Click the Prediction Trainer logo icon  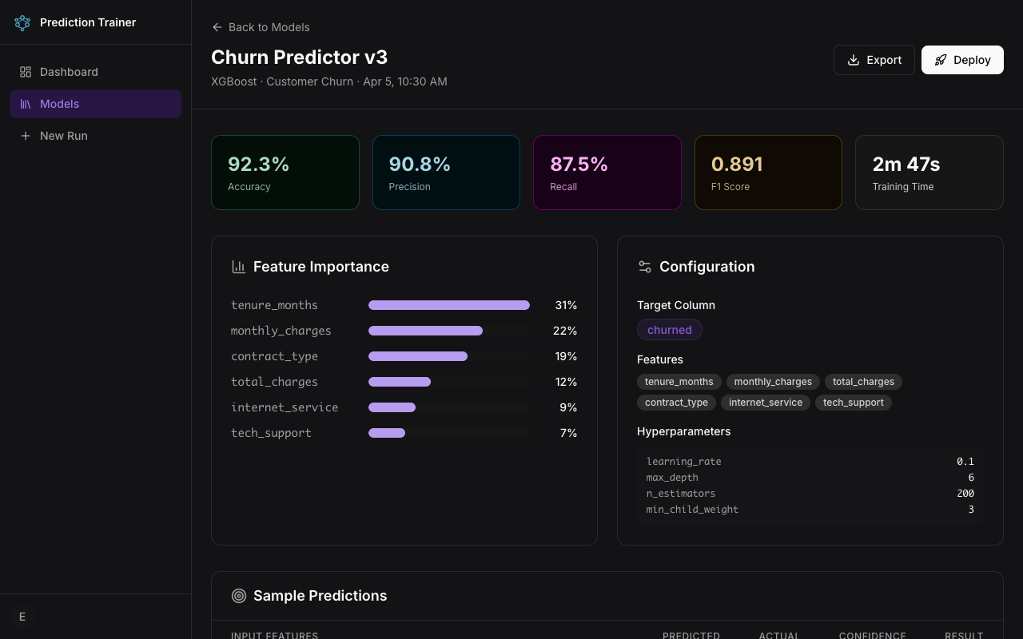point(22,22)
